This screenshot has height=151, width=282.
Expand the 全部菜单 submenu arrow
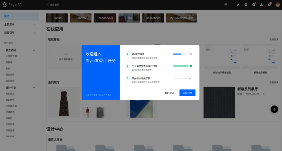pos(35,24)
